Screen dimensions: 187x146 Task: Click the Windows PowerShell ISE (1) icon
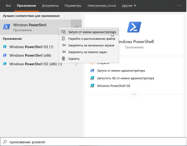coord(5,47)
